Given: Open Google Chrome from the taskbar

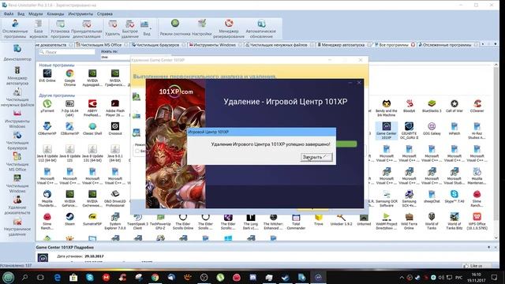Looking at the screenshot, I should pyautogui.click(x=155, y=277).
